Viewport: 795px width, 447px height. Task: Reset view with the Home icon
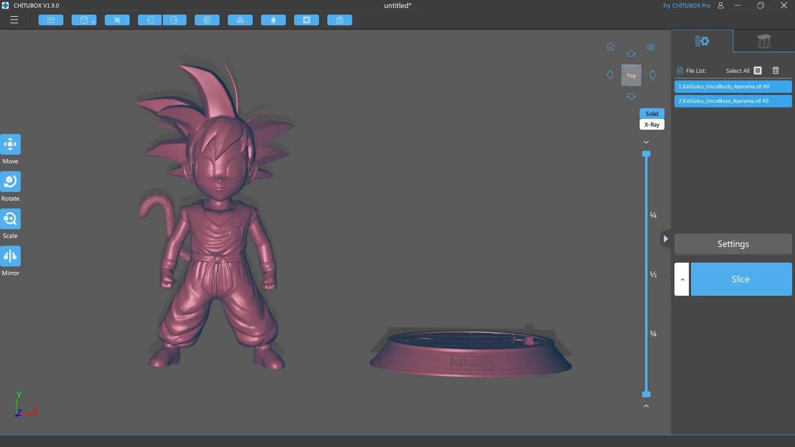click(x=611, y=47)
